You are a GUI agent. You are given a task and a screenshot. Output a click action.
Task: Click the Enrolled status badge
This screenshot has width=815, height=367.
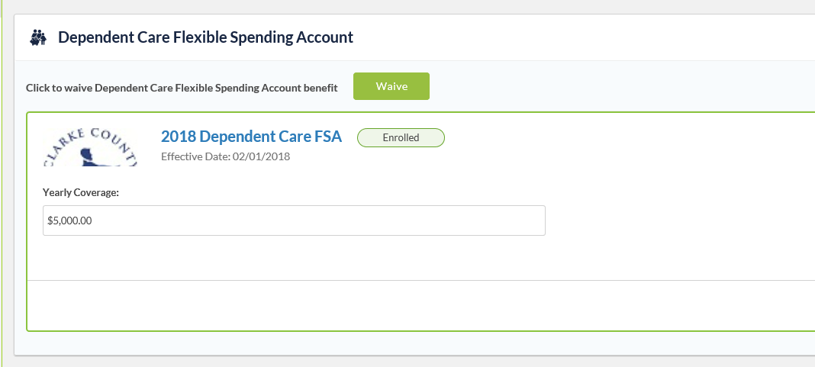tap(401, 138)
